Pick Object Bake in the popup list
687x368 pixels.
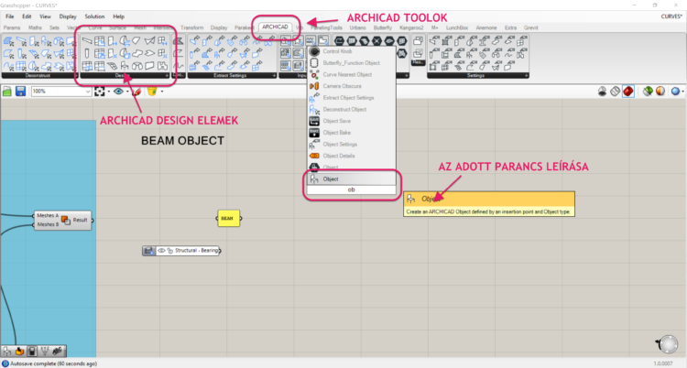click(339, 133)
